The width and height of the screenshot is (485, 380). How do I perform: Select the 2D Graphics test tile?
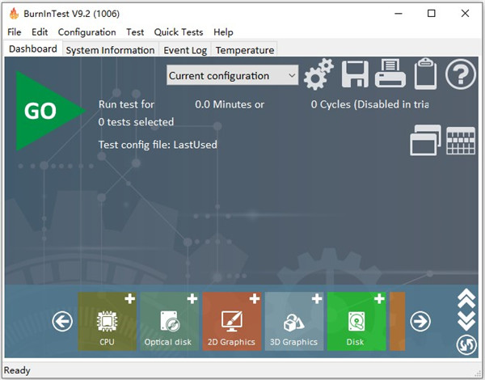tap(232, 322)
